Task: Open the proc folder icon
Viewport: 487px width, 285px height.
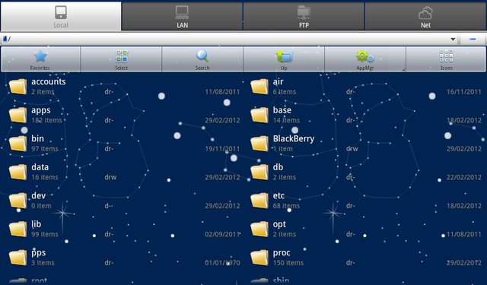Action: point(259,258)
